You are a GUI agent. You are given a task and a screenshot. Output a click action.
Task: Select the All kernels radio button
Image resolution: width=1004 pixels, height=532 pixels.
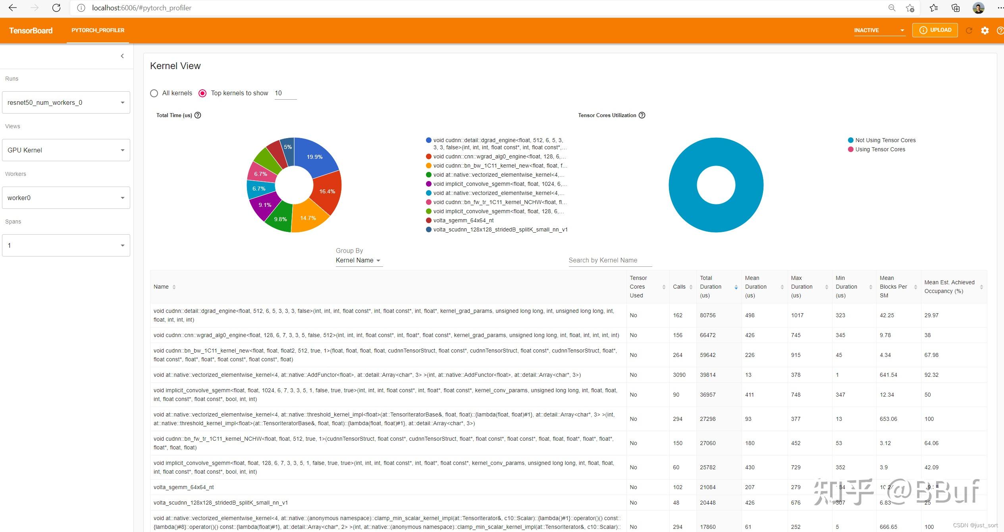(154, 93)
